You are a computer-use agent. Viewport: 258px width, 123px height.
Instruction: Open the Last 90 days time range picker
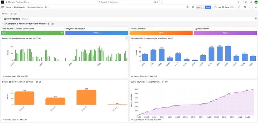coord(225,7)
